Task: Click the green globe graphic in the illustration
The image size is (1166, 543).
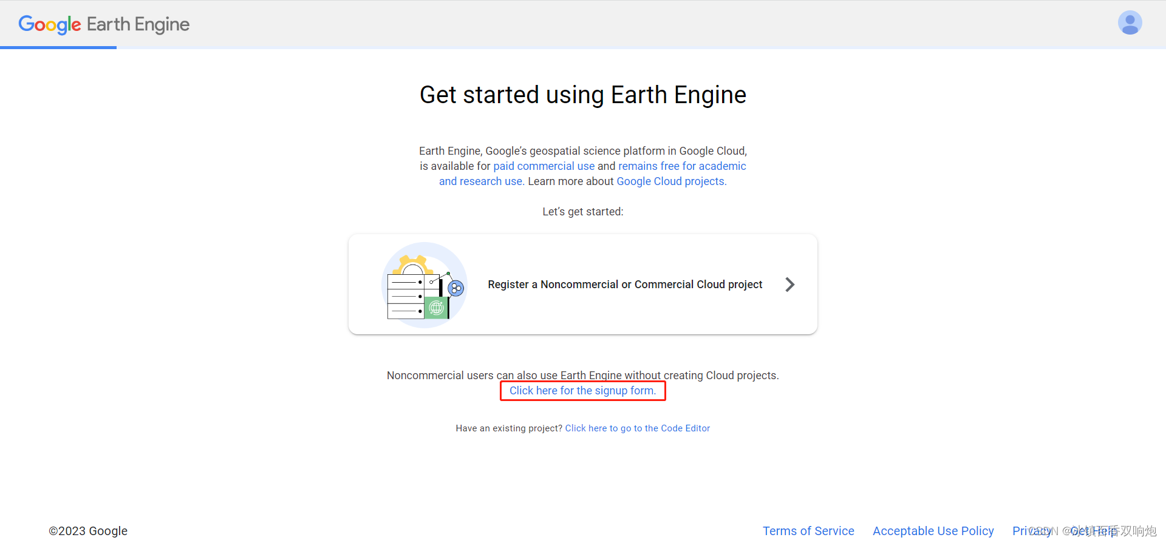Action: (437, 308)
